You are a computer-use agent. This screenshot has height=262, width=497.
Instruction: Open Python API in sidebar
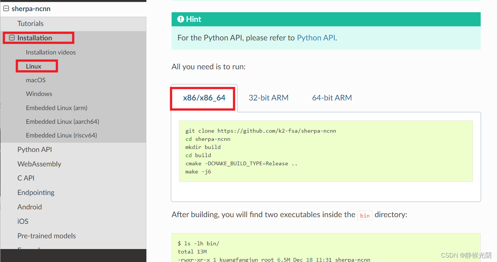(x=34, y=149)
